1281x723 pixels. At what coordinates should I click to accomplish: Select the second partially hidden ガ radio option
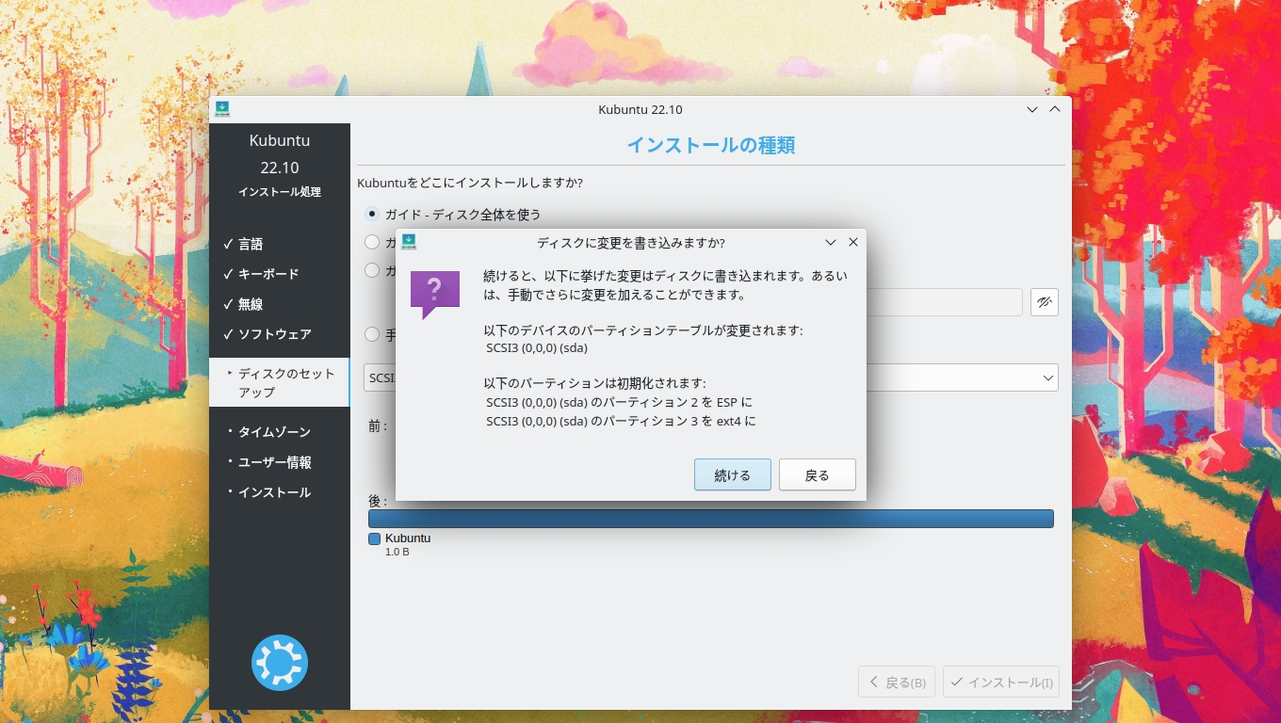(x=373, y=242)
